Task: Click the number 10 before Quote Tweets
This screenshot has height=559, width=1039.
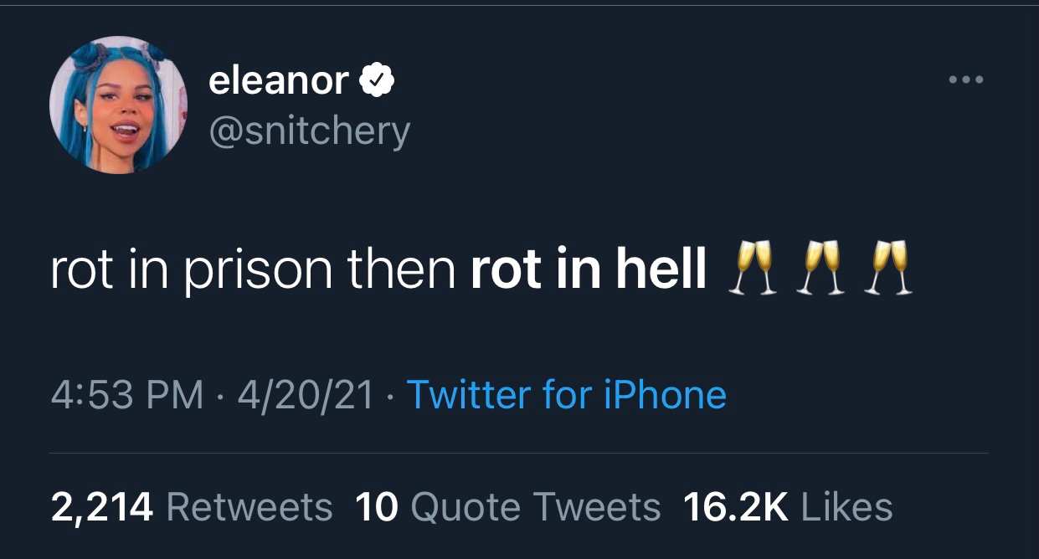Action: coord(376,506)
